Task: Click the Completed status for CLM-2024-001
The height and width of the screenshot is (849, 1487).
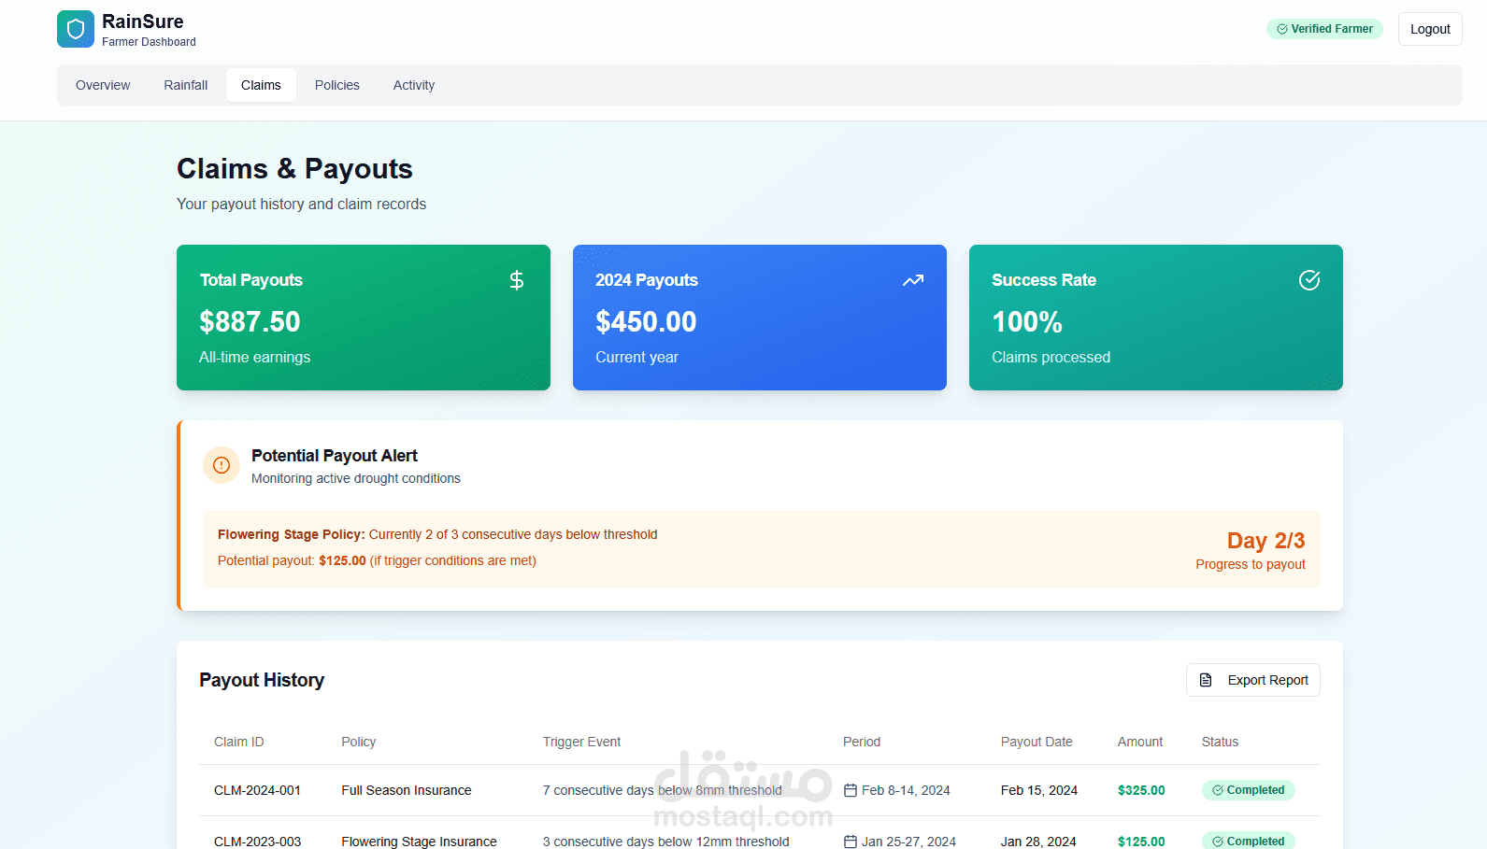Action: pyautogui.click(x=1249, y=790)
